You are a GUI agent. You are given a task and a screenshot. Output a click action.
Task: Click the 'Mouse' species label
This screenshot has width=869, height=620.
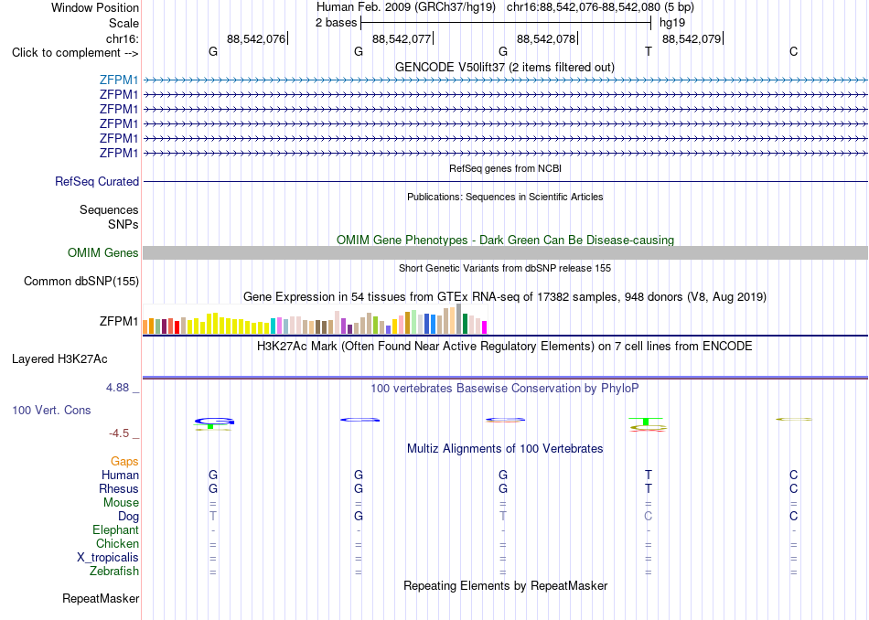(121, 503)
